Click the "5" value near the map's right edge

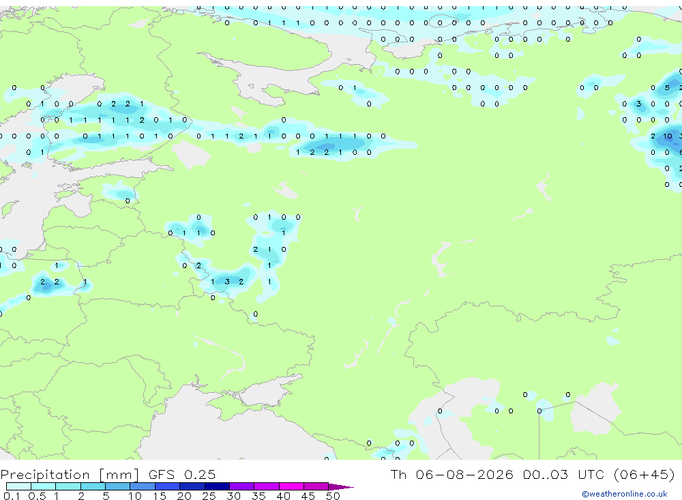(x=667, y=88)
